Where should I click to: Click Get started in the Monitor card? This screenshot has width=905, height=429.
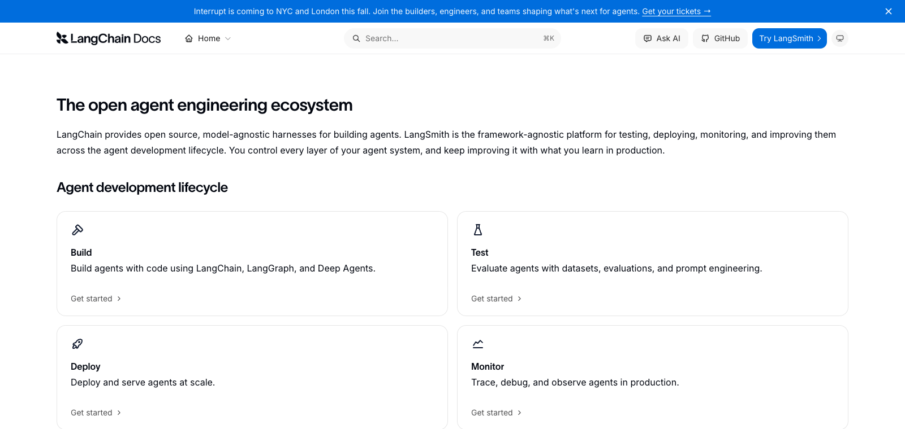(492, 413)
